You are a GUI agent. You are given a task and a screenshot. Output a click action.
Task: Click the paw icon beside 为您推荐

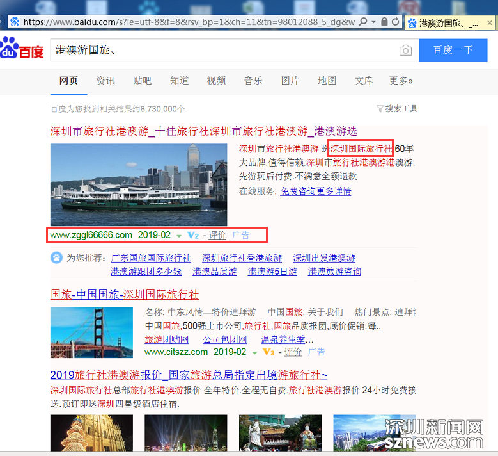(56, 258)
